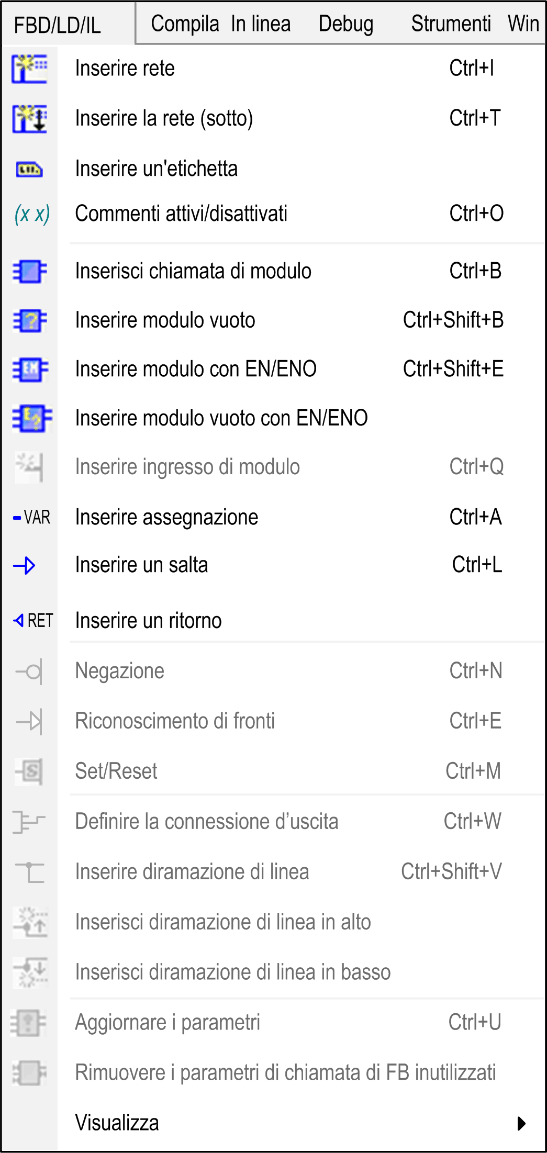Click the RET return icon

(33, 621)
